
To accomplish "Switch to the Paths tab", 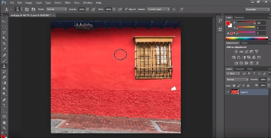I will click(250, 69).
